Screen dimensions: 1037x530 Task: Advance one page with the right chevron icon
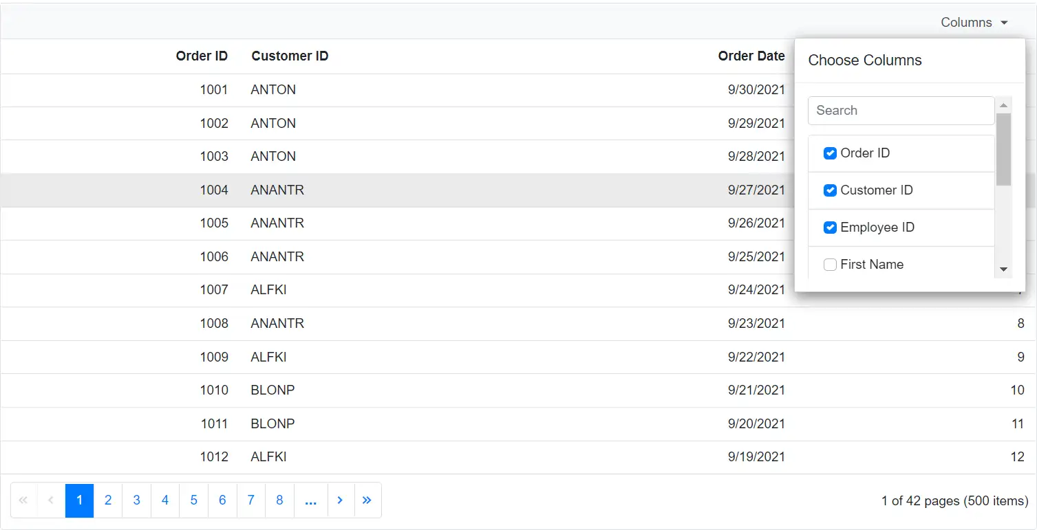click(x=340, y=500)
